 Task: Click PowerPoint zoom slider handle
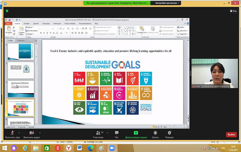[x=175, y=127]
